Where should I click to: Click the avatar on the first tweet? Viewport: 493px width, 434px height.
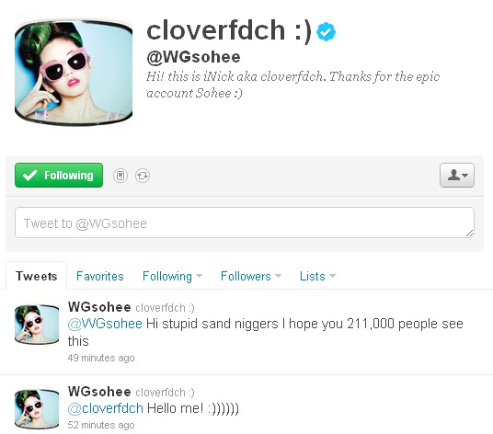tap(37, 324)
